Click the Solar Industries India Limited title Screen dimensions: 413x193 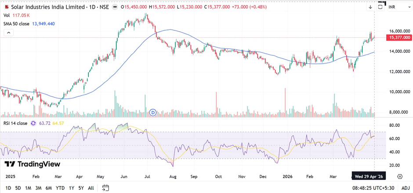click(48, 7)
